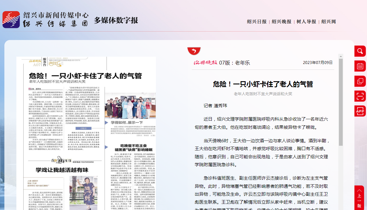The height and width of the screenshot is (210, 367).
Task: Open the calendar date picker icon
Action: (360, 66)
